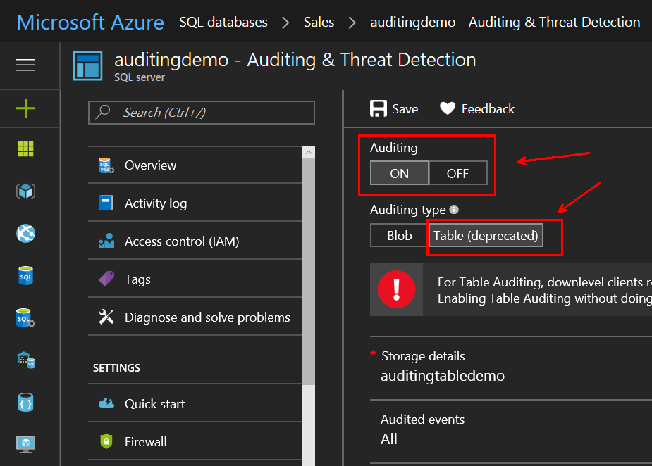Screen dimensions: 652x466
Task: Open Activity log menu item
Action: click(195, 203)
